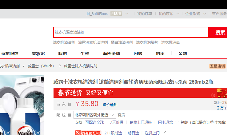
Task: Click the 五星店铺 badge
Action: pyautogui.click(x=217, y=66)
